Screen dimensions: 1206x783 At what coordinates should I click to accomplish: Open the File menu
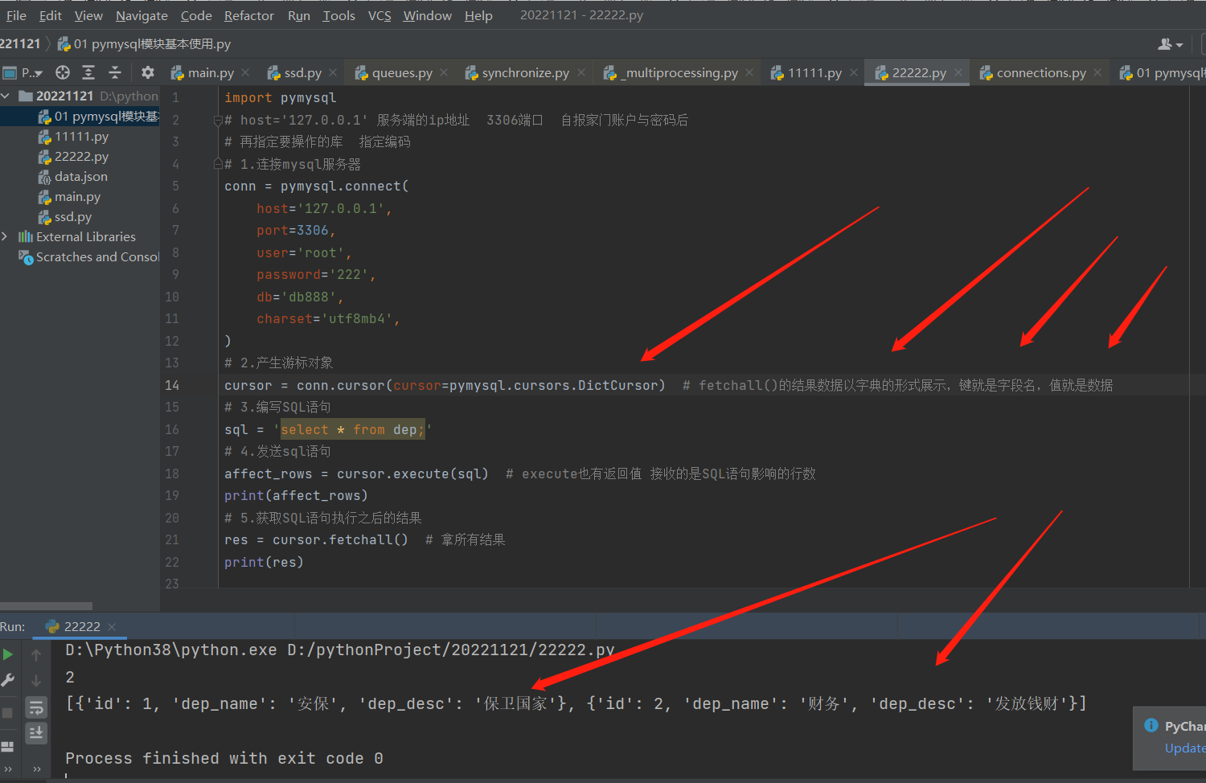pos(16,15)
